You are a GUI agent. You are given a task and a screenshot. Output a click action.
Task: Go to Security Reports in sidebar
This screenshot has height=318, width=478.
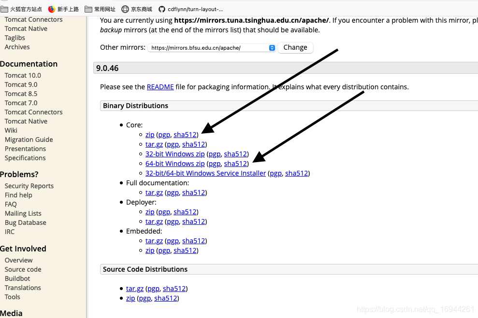pos(29,186)
